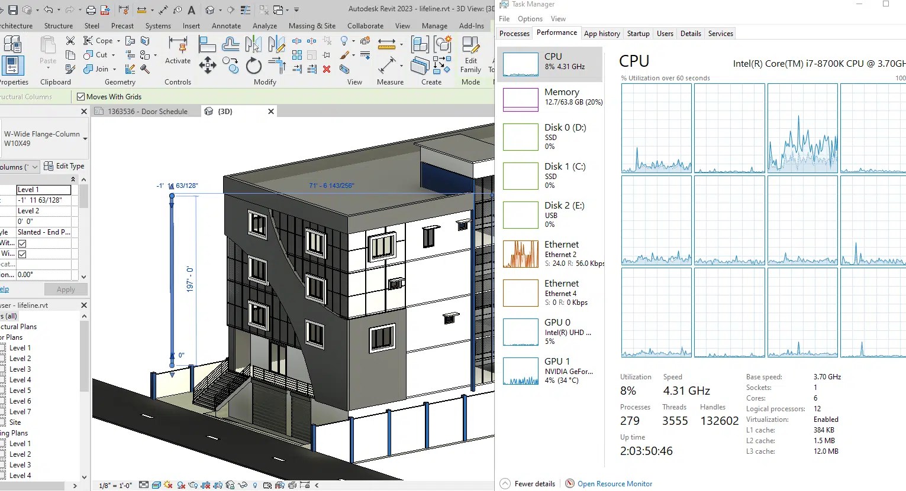Open the Cope dropdown arrow

pyautogui.click(x=117, y=40)
